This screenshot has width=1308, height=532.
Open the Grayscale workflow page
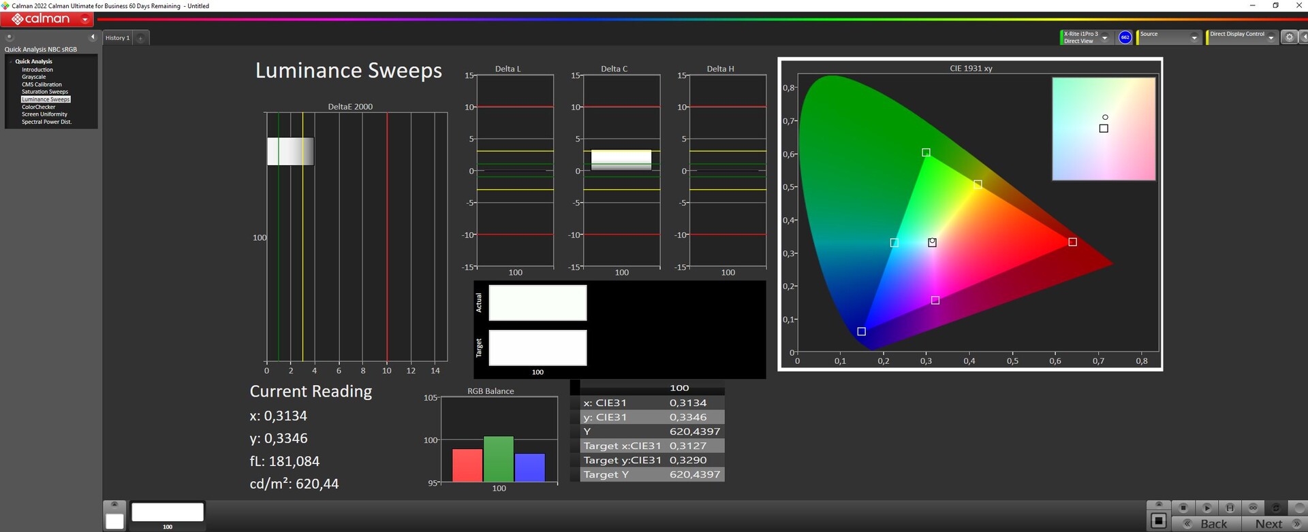[x=33, y=77]
